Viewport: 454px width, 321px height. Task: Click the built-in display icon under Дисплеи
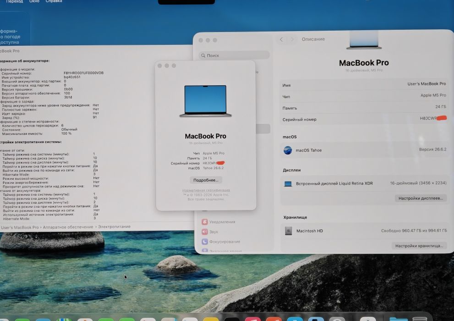(x=288, y=184)
